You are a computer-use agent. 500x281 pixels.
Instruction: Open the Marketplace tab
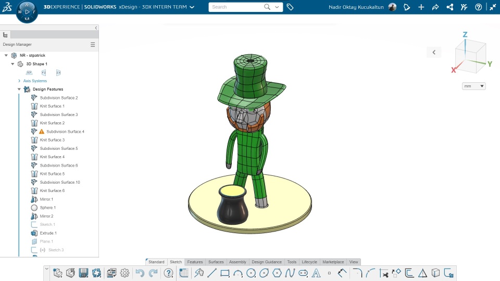coord(333,262)
